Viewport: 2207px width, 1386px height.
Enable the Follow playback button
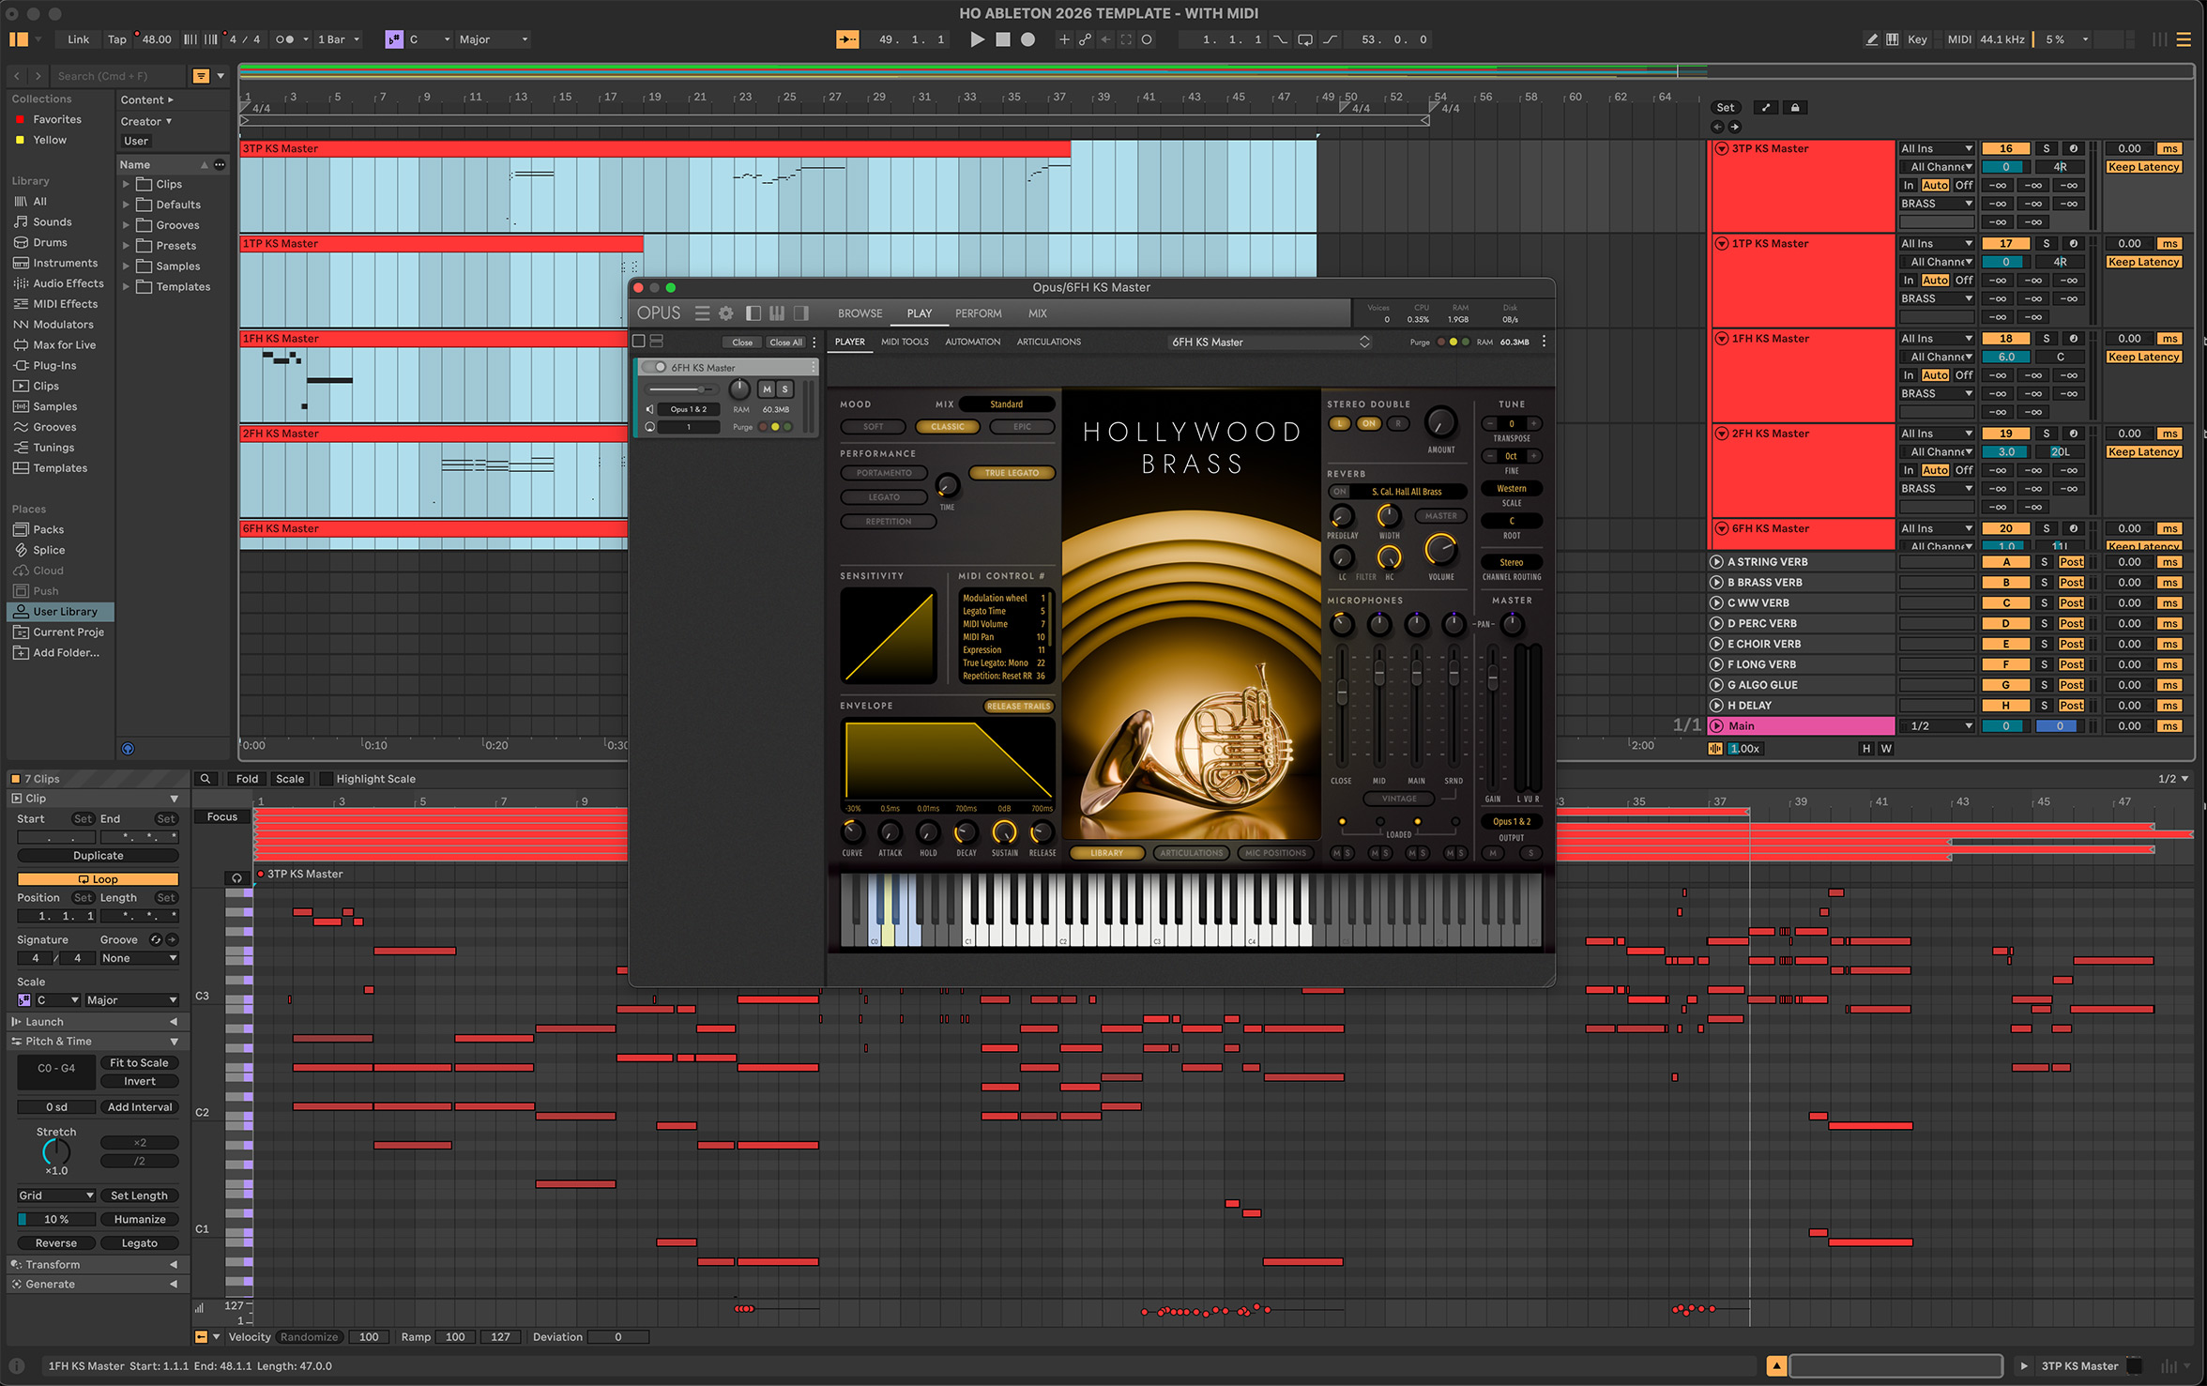[846, 39]
